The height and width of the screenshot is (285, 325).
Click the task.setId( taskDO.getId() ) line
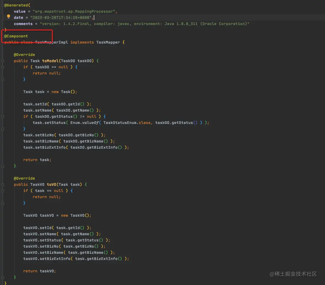(x=57, y=104)
